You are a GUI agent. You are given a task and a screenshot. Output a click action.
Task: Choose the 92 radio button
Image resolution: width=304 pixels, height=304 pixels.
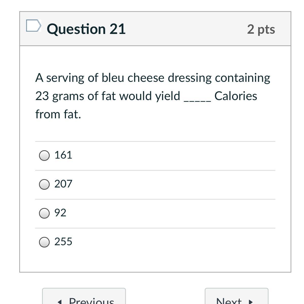point(44,213)
